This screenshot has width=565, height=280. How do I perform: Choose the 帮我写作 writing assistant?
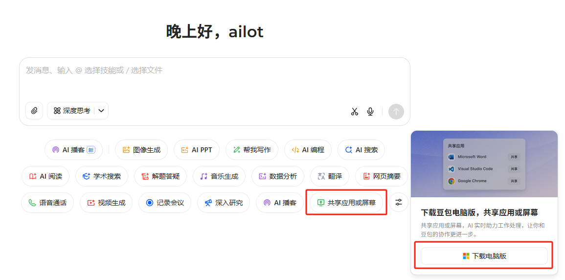click(251, 150)
